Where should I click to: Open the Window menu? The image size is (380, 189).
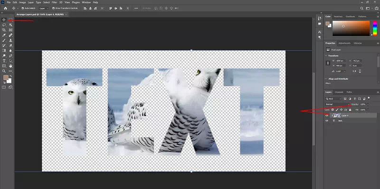pos(86,2)
